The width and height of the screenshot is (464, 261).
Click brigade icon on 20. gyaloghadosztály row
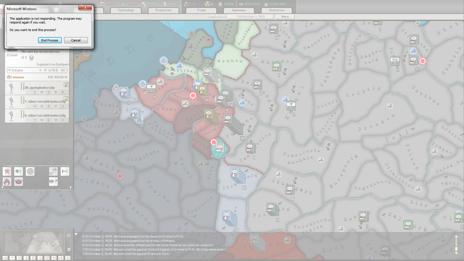click(66, 85)
